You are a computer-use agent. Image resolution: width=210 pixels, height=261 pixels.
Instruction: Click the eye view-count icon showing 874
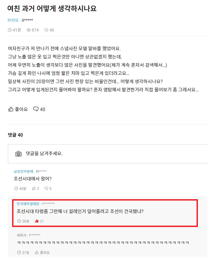click(29, 30)
